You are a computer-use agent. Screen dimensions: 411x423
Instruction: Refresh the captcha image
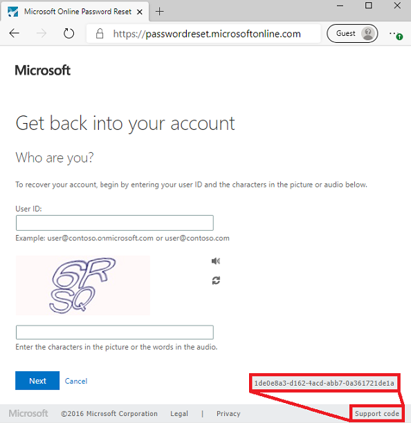click(x=216, y=281)
